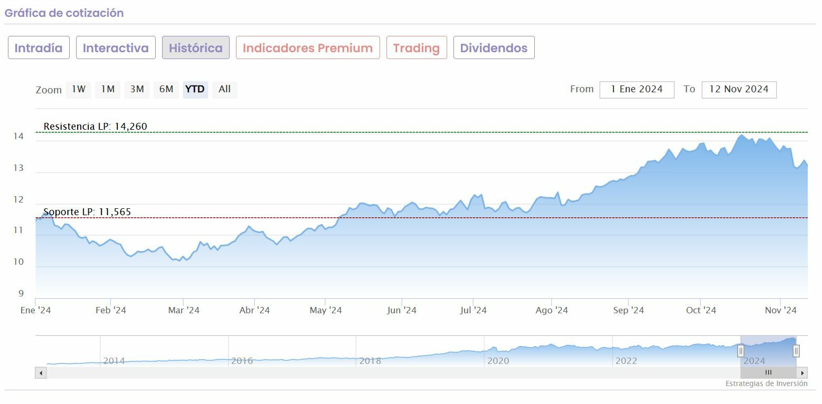Set zoom range to 1M

(x=108, y=89)
